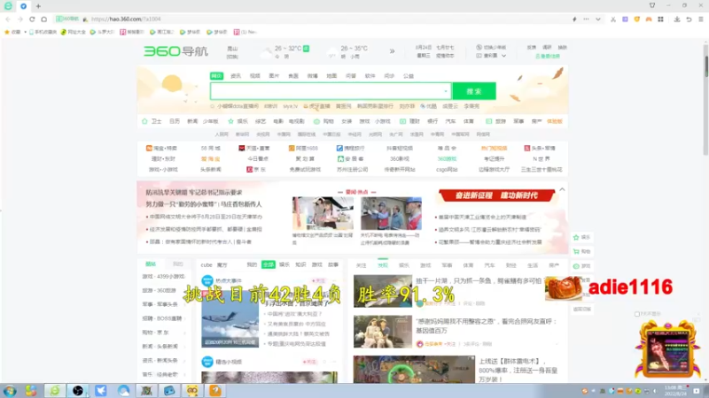Click 购物 cart in right floating sidebar

581,251
